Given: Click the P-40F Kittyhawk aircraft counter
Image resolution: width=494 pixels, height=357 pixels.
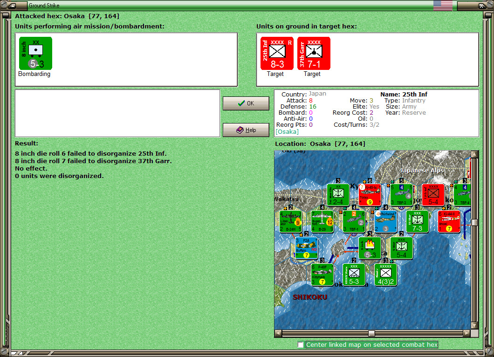Looking at the screenshot, I should click(322, 275).
